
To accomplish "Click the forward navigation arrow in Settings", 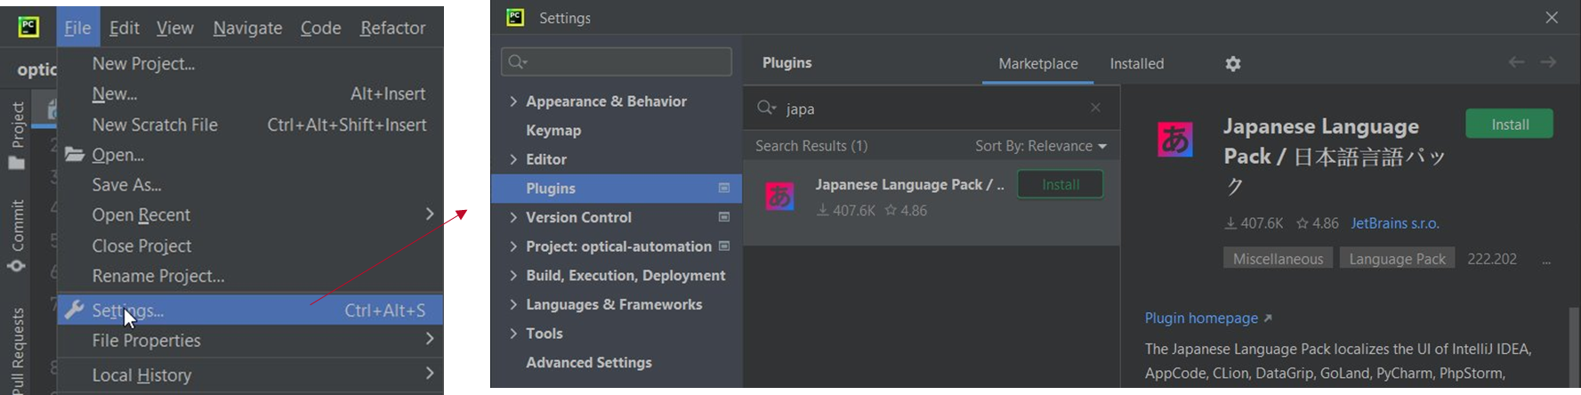I will click(1548, 62).
